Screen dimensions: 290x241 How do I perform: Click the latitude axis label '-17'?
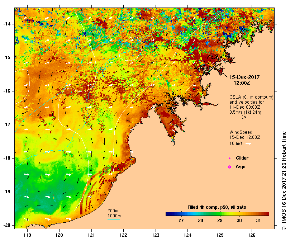pos(7,125)
